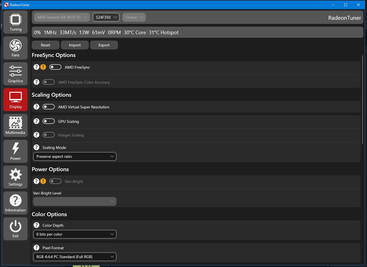Click the FreeSync Options heading
This screenshot has width=367, height=267.
coord(54,55)
